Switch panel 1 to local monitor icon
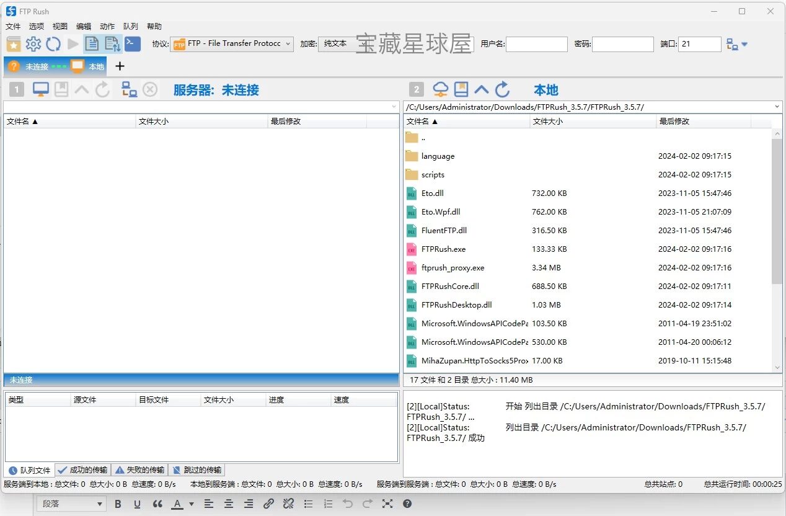Image resolution: width=786 pixels, height=516 pixels. [x=41, y=90]
